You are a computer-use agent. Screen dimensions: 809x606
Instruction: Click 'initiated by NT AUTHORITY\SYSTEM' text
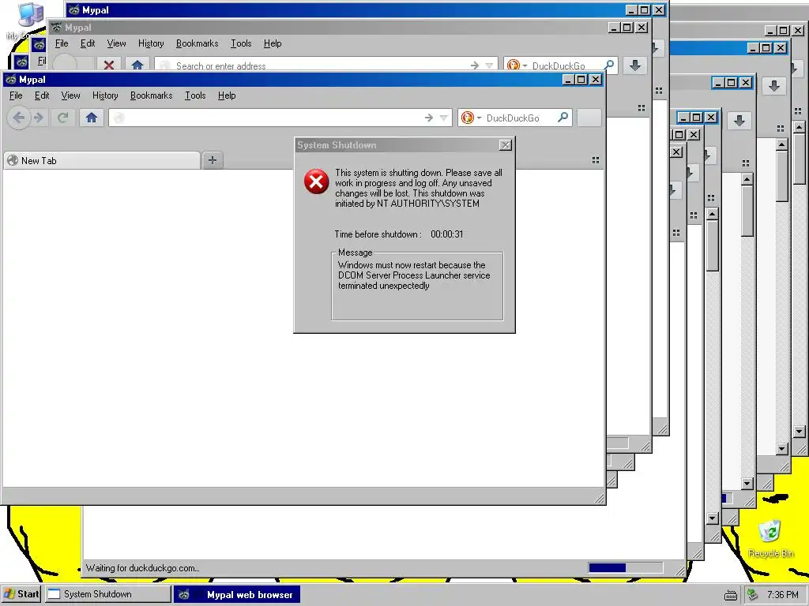tap(407, 204)
